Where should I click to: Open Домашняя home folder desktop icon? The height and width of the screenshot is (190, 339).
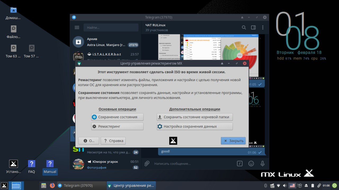(x=13, y=13)
